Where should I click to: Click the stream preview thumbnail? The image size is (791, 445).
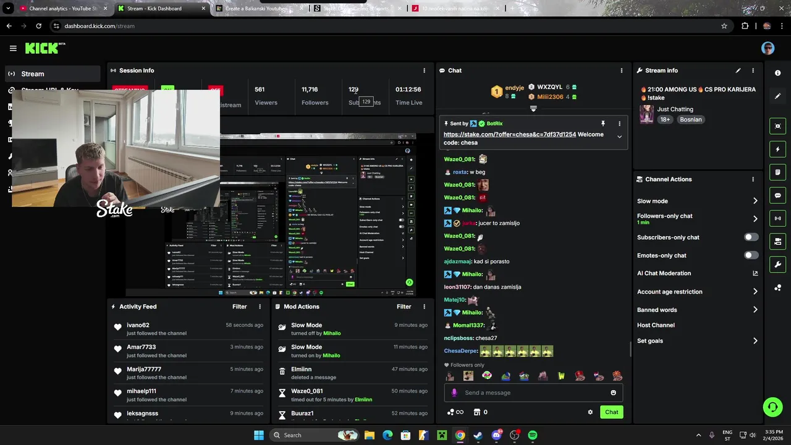coord(271,214)
